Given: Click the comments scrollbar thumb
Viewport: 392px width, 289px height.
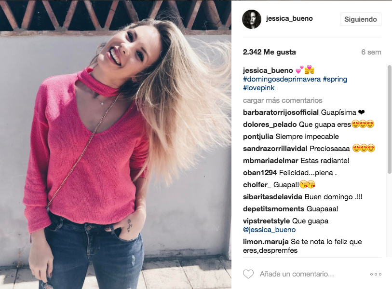Looking at the screenshot, I should (389, 119).
